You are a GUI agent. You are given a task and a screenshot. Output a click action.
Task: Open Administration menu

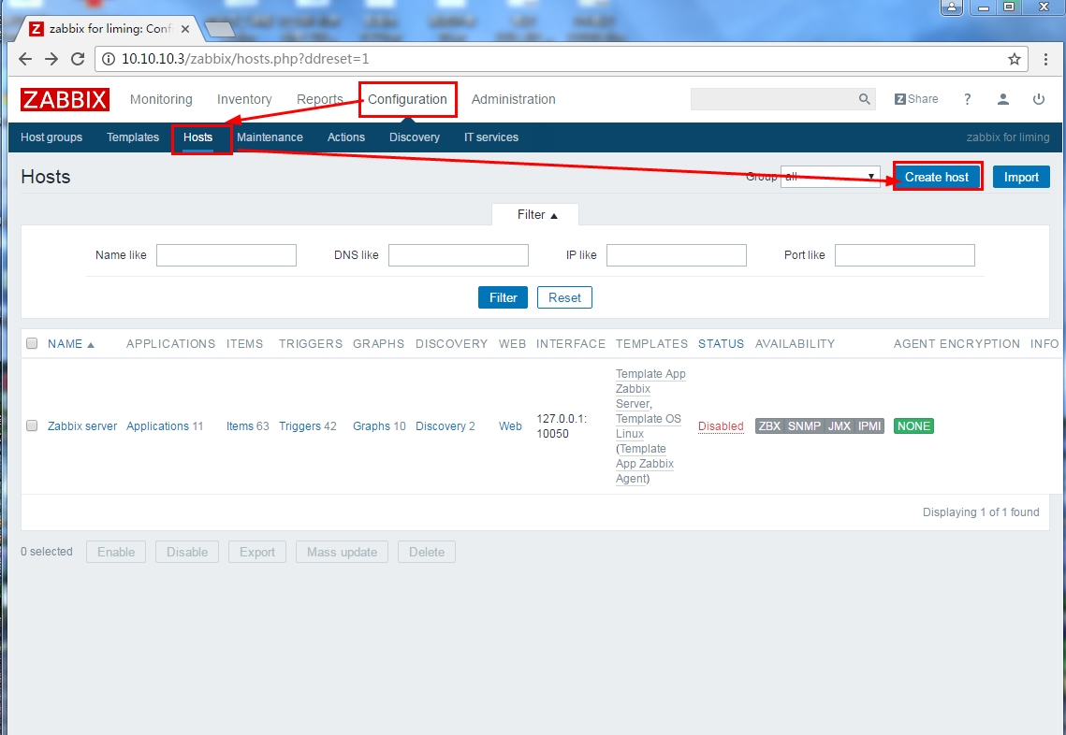(513, 99)
